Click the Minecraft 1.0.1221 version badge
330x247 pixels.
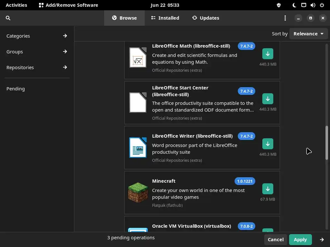point(245,181)
